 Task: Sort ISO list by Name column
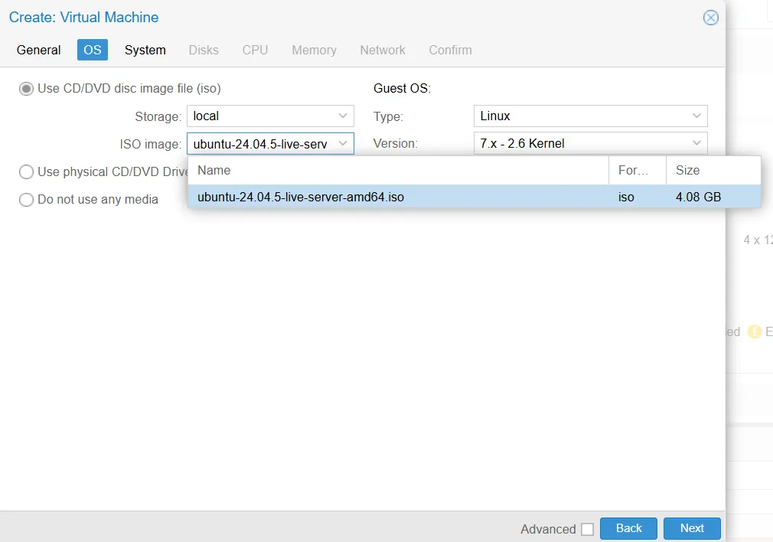tap(398, 171)
